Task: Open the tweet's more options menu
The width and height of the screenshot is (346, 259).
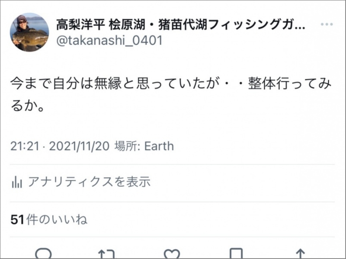Action: click(327, 25)
